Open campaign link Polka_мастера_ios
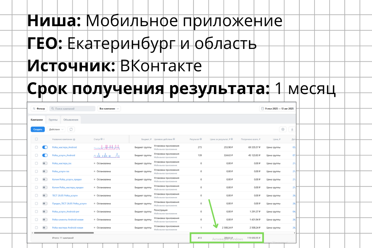This screenshot has width=372, height=248. point(62,163)
